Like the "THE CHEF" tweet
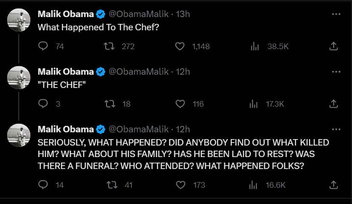Viewport: 352px width, 204px height. click(181, 104)
